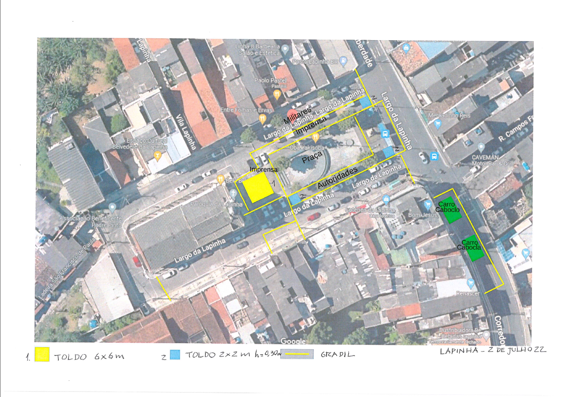This screenshot has width=566, height=397.
Task: Click the yellow Toldo 6x6m legend swatch
Action: [42, 355]
